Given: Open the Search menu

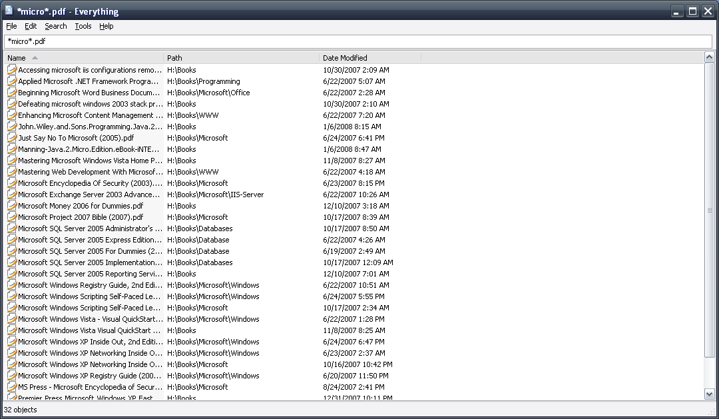Looking at the screenshot, I should [x=55, y=26].
